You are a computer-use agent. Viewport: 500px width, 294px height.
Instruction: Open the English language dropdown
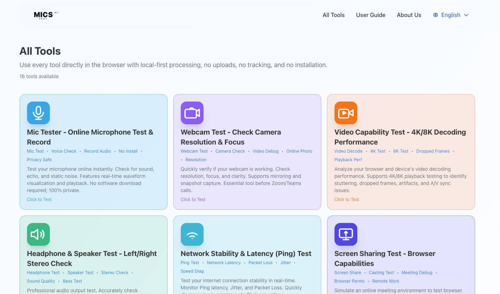[451, 15]
